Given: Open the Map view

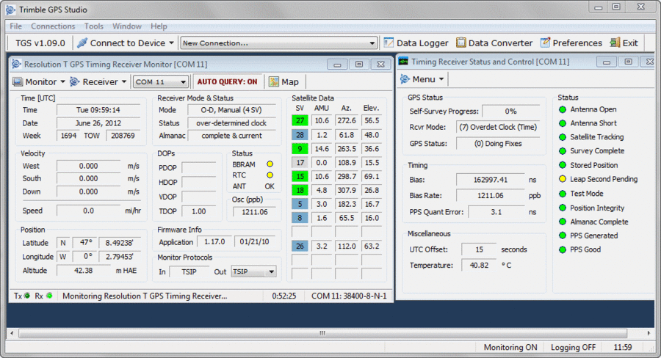Looking at the screenshot, I should 283,82.
